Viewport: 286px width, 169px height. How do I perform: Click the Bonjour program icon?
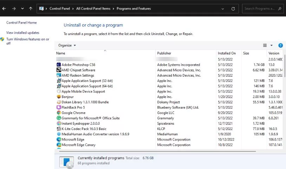click(x=59, y=97)
